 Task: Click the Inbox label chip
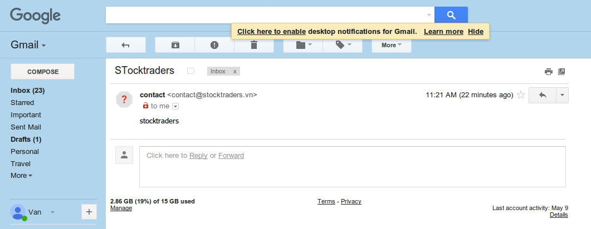[218, 71]
